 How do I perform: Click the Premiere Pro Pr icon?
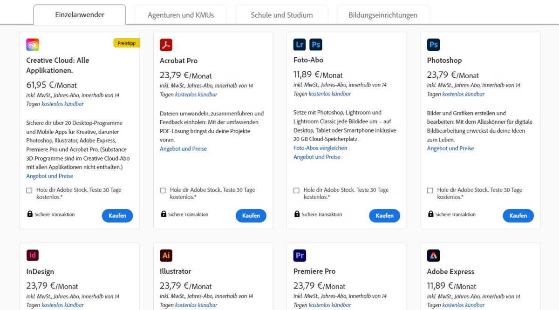click(x=300, y=255)
